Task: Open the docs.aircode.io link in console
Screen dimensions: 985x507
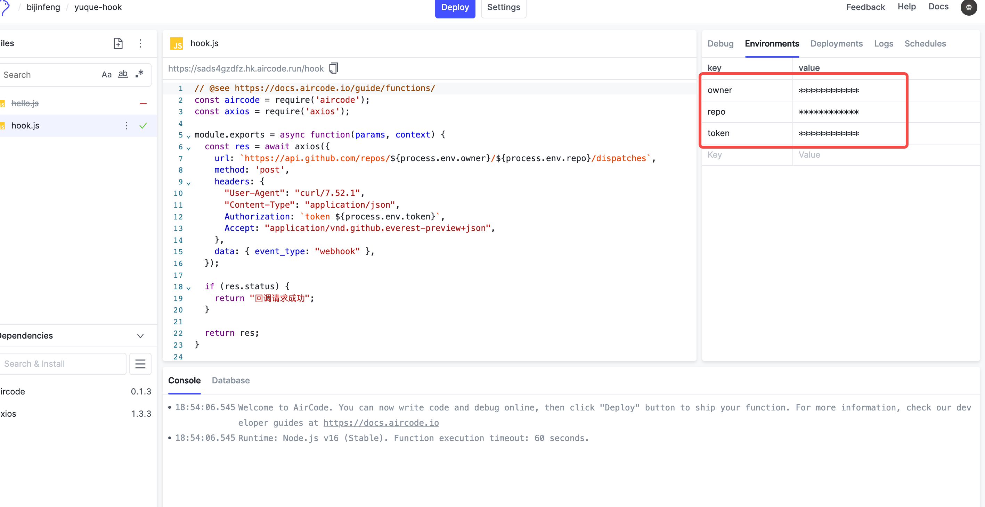Action: (381, 423)
